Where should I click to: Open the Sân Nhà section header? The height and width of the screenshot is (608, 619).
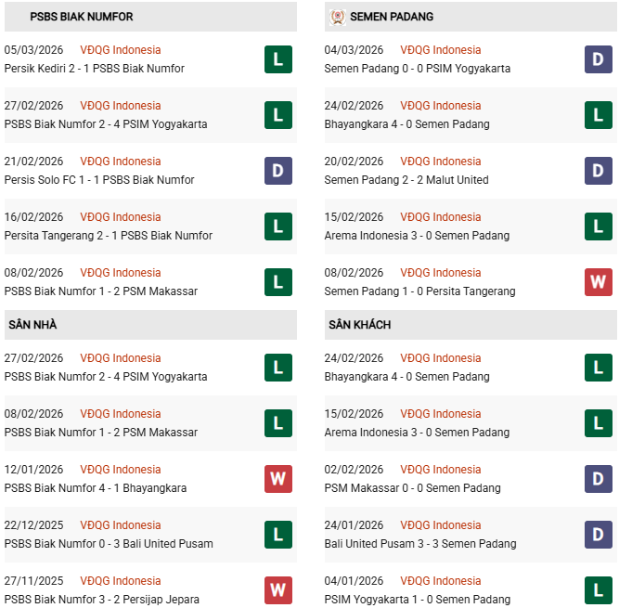pos(32,325)
